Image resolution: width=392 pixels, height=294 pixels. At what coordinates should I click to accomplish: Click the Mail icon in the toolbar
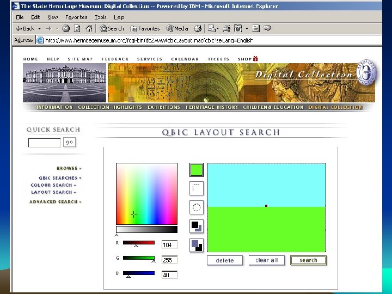(x=213, y=28)
